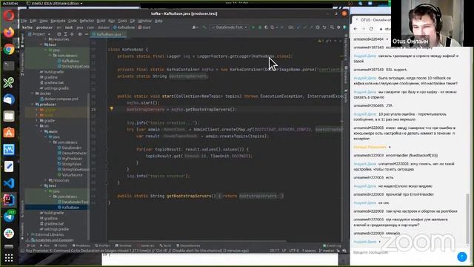The image size is (474, 267).
Task: Collapse the docker folder in project tree
Action: click(33, 93)
